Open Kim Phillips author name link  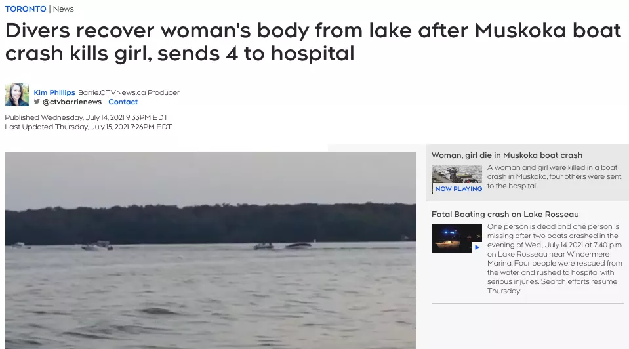coord(54,92)
